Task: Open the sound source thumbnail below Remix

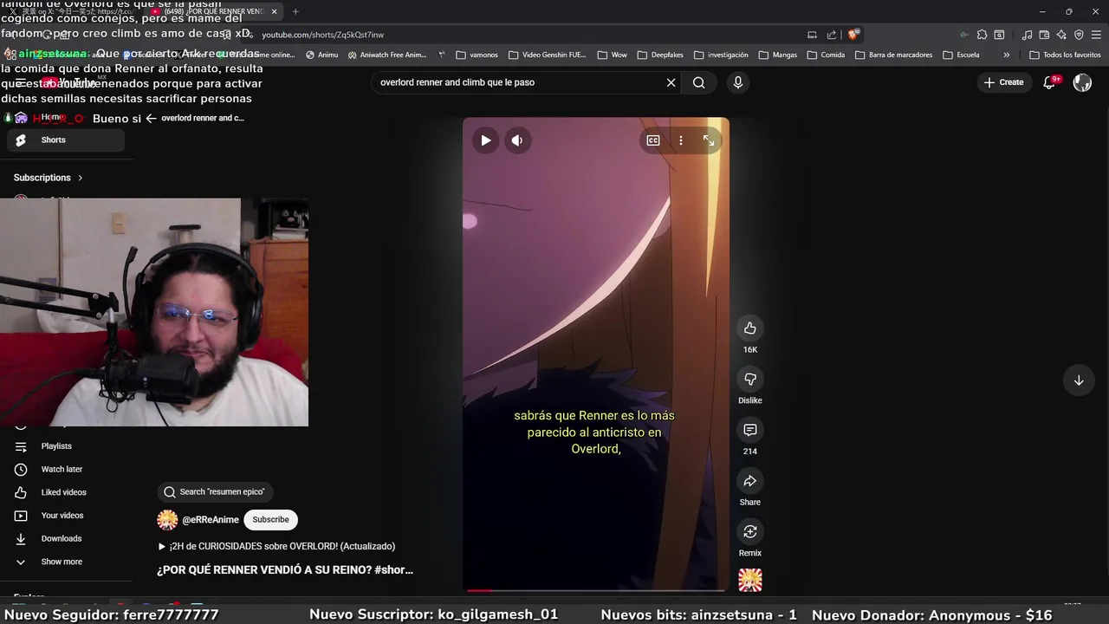Action: pos(750,580)
